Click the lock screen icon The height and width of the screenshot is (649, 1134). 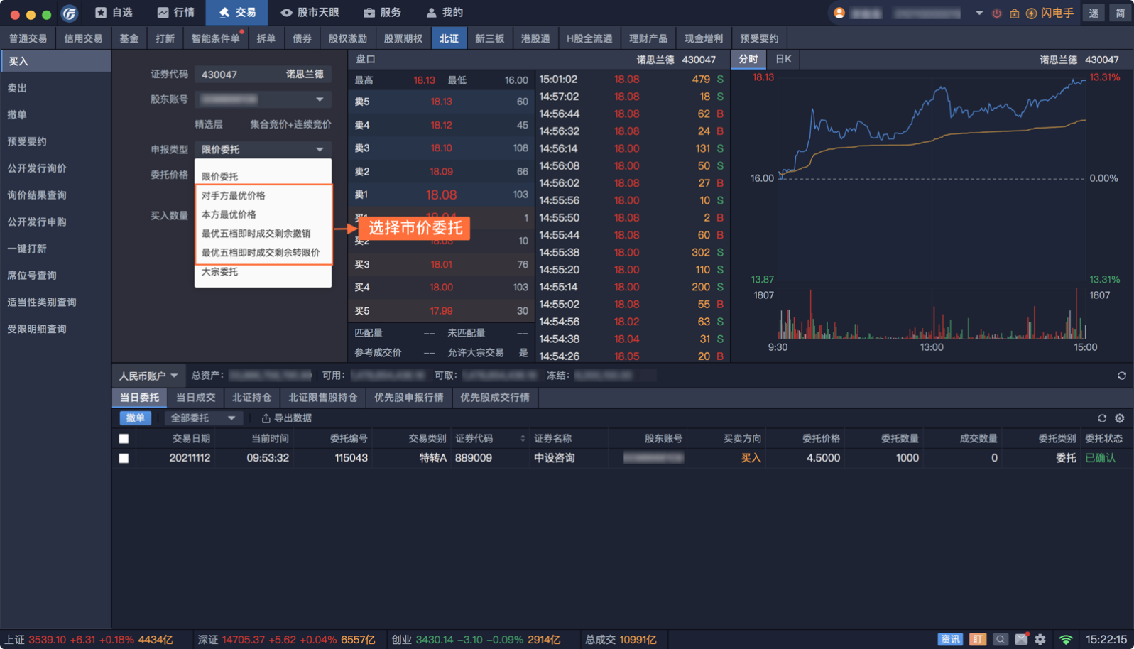1014,13
